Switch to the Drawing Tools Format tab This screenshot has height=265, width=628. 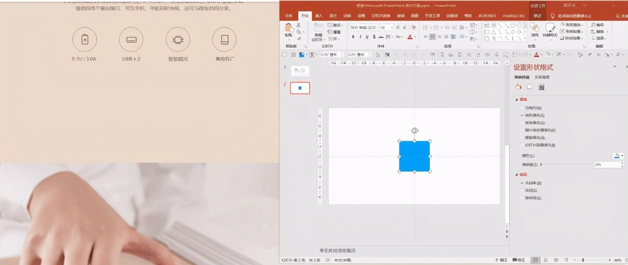tap(537, 16)
